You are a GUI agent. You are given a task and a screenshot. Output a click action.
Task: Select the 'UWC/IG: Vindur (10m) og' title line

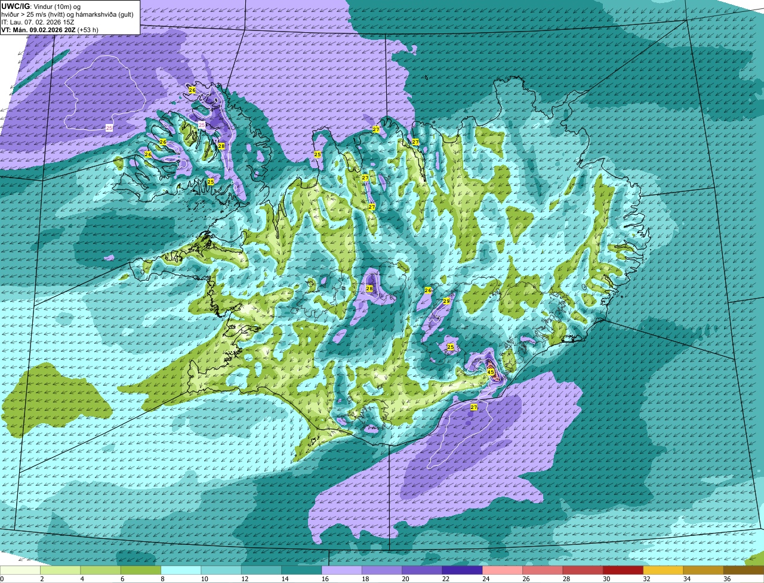click(x=41, y=6)
